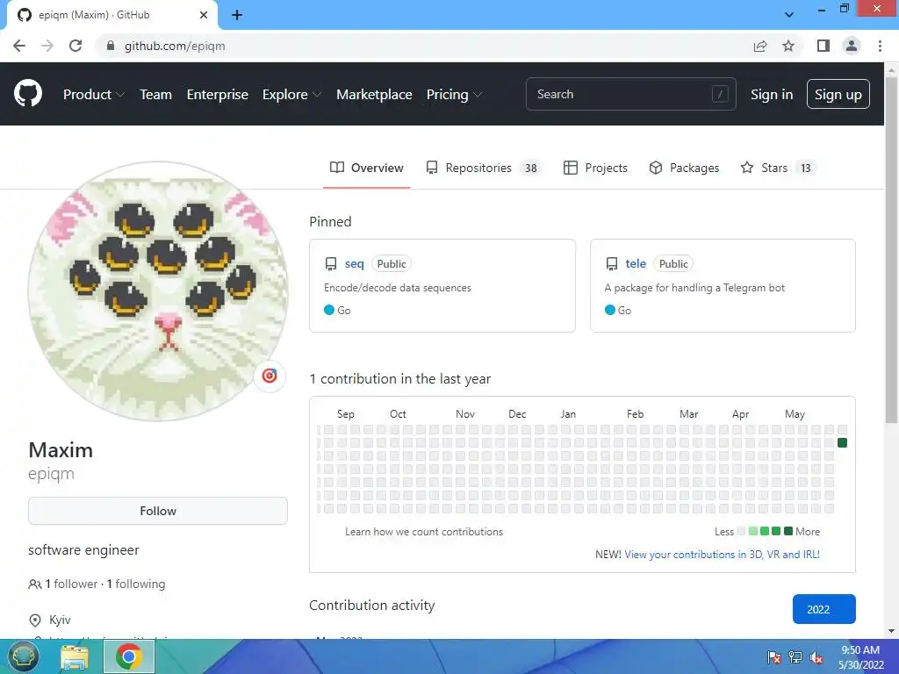Open the tele repository link

tap(636, 263)
